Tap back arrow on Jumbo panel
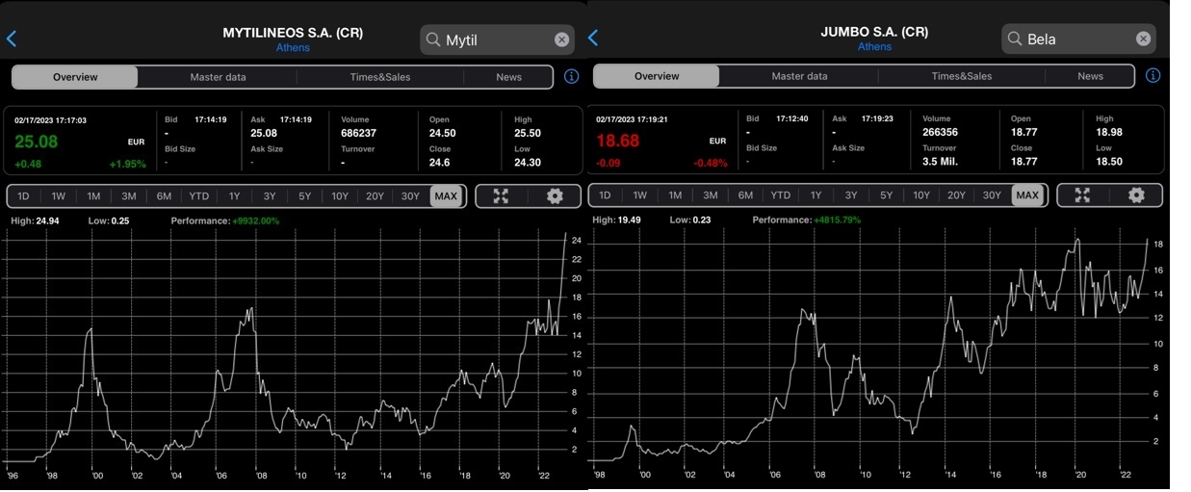1191x492 pixels. (x=593, y=38)
